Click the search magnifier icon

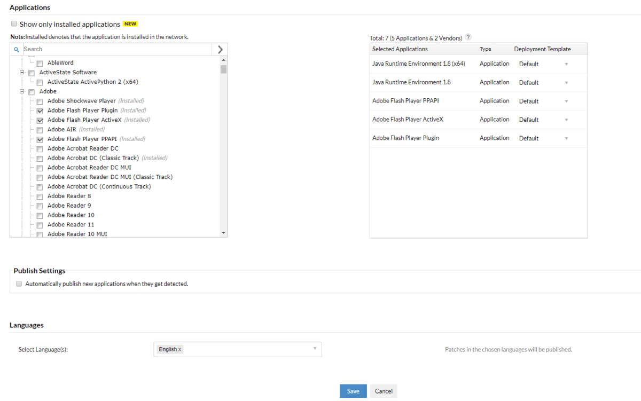point(16,49)
